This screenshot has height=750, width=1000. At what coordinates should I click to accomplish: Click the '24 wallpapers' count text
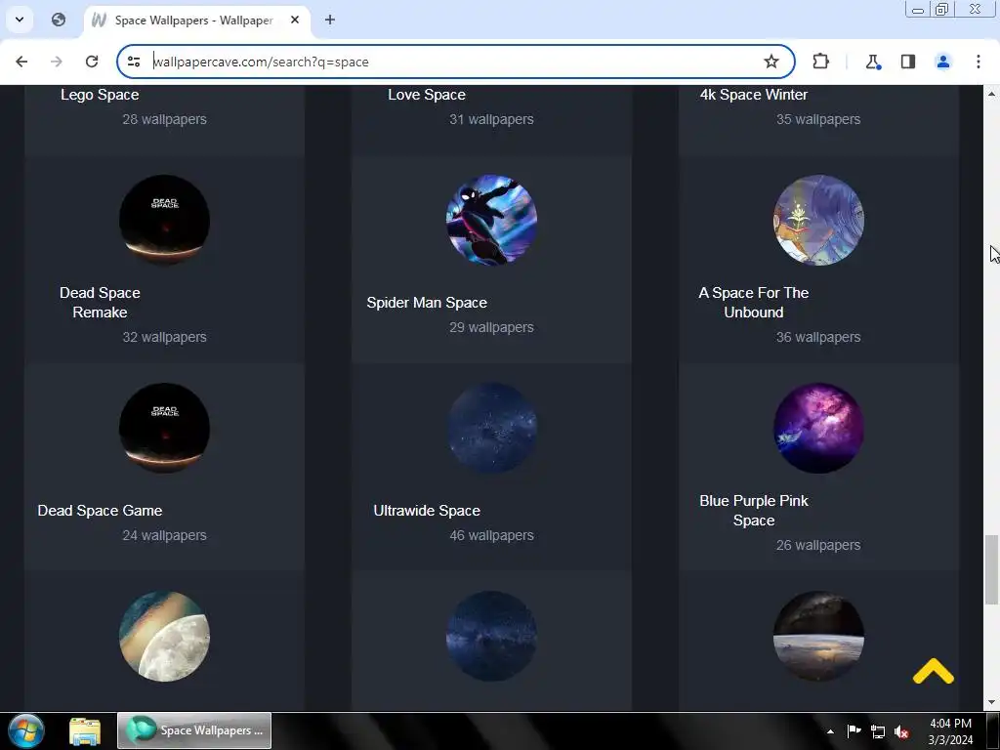click(x=164, y=535)
